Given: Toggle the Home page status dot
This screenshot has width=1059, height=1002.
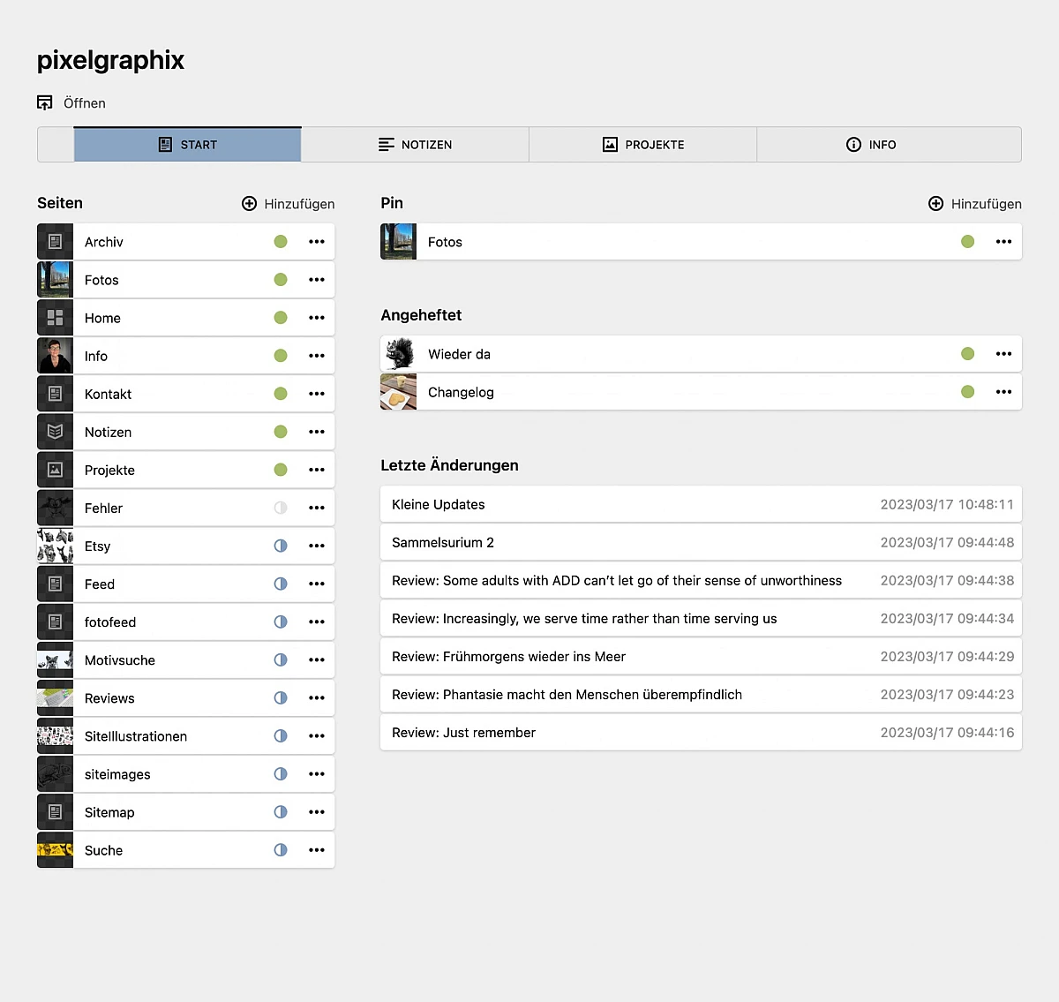Looking at the screenshot, I should [x=281, y=318].
